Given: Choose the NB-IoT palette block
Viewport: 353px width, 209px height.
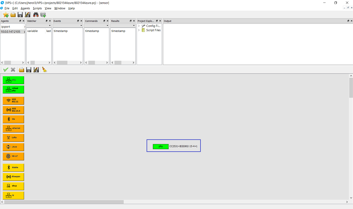Looking at the screenshot, I should coord(13,156).
